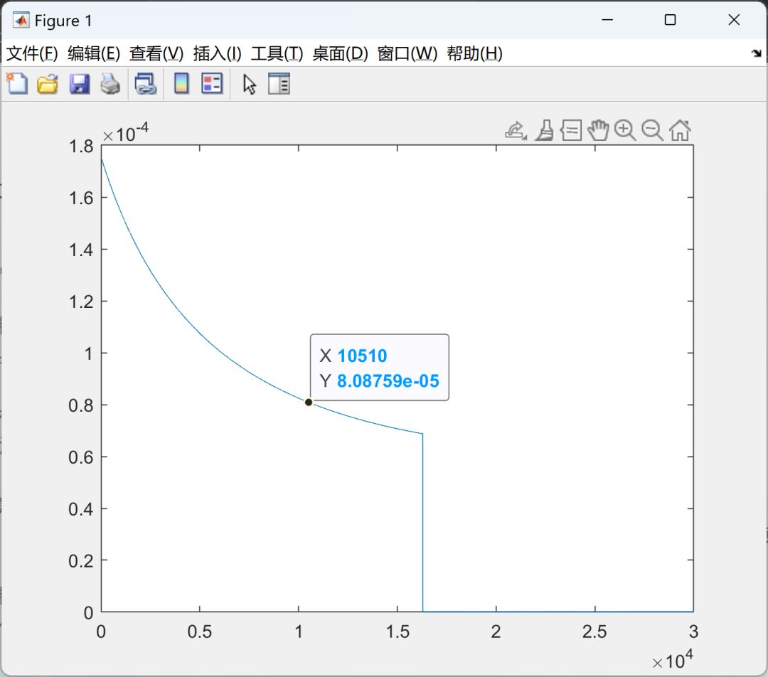The image size is (768, 677).
Task: Save the figure with the floppy disk icon
Action: 80,84
